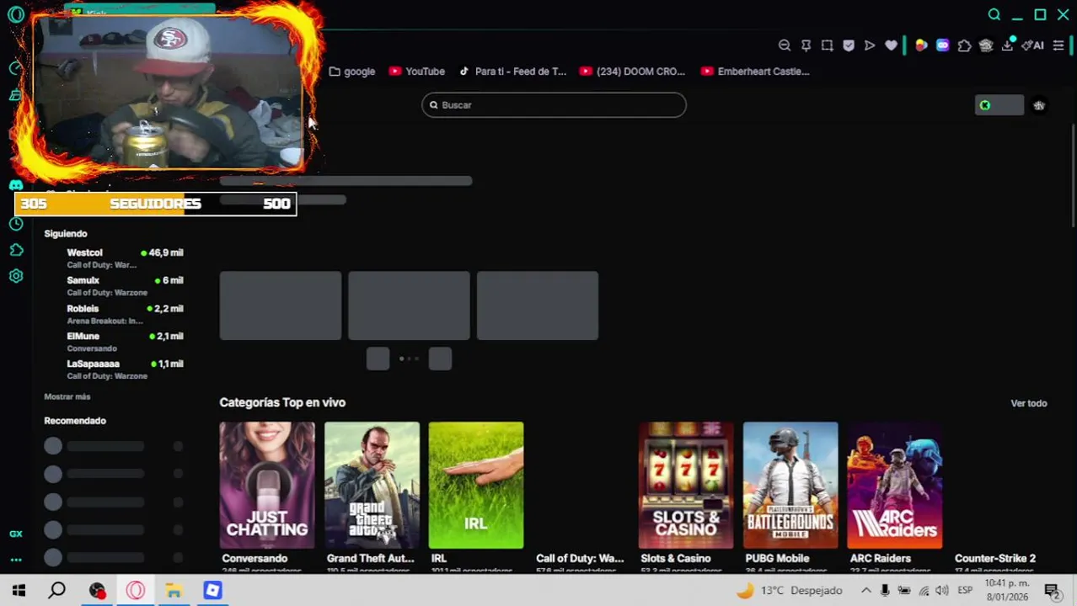Screen dimensions: 1077x606
Task: Open sidebar settings gear icon
Action: [x=15, y=276]
